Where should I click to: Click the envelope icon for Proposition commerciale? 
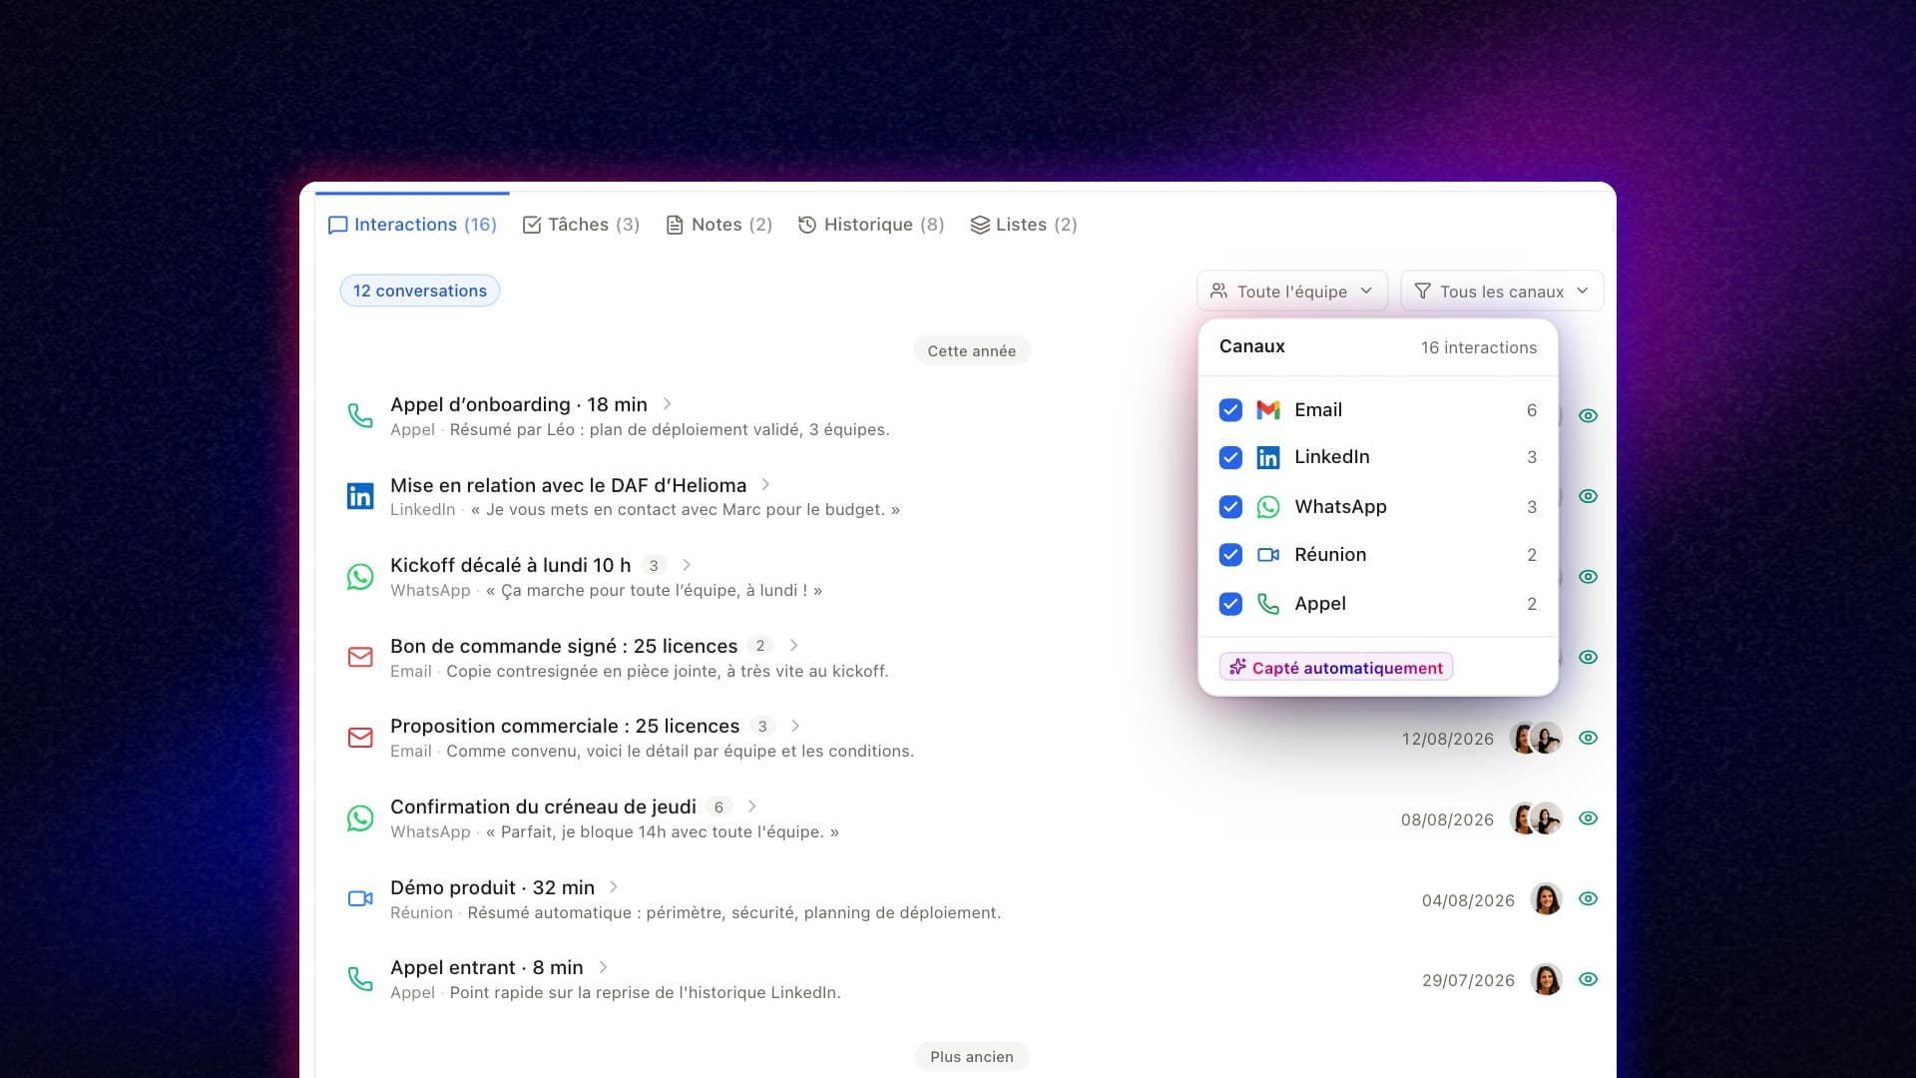click(x=360, y=738)
